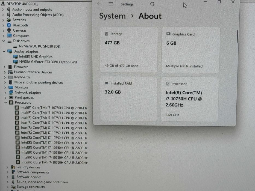Image resolution: width=255 pixels, height=191 pixels.
Task: Click '49 GB of 477 GB used' text
Action: pos(121,66)
